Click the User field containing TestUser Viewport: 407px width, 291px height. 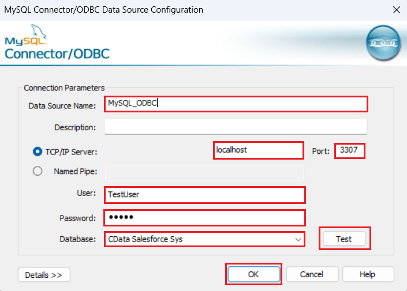tap(204, 195)
